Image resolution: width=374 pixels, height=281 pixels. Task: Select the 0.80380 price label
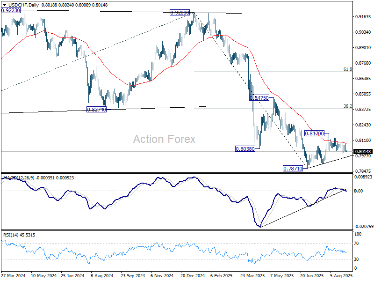pos(245,148)
